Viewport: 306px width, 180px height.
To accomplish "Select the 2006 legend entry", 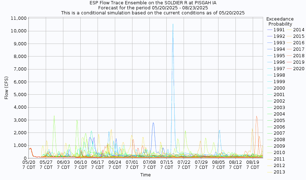I will 276,127.
